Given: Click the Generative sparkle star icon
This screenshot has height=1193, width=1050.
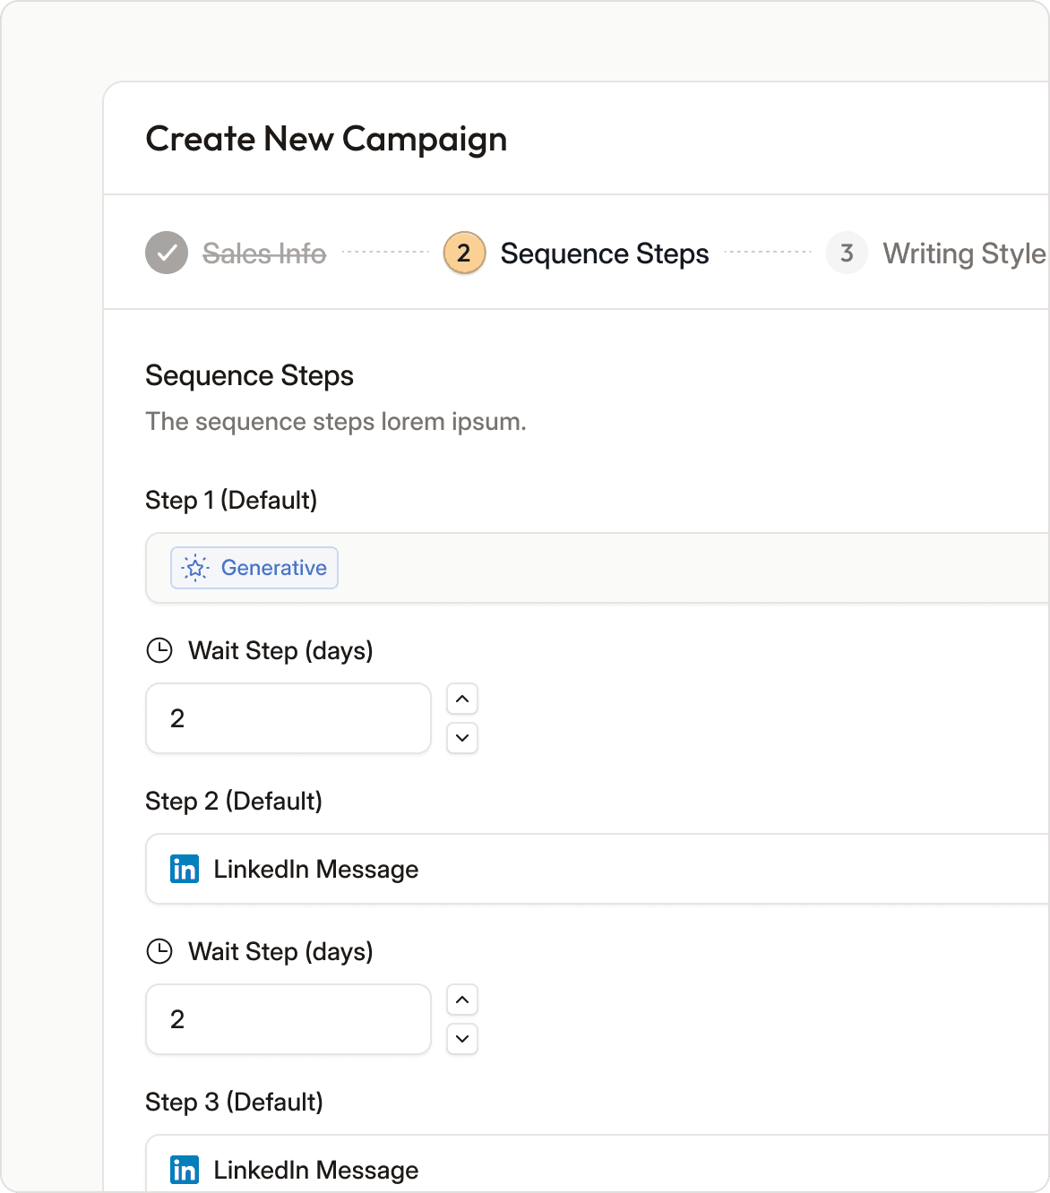Looking at the screenshot, I should [195, 568].
